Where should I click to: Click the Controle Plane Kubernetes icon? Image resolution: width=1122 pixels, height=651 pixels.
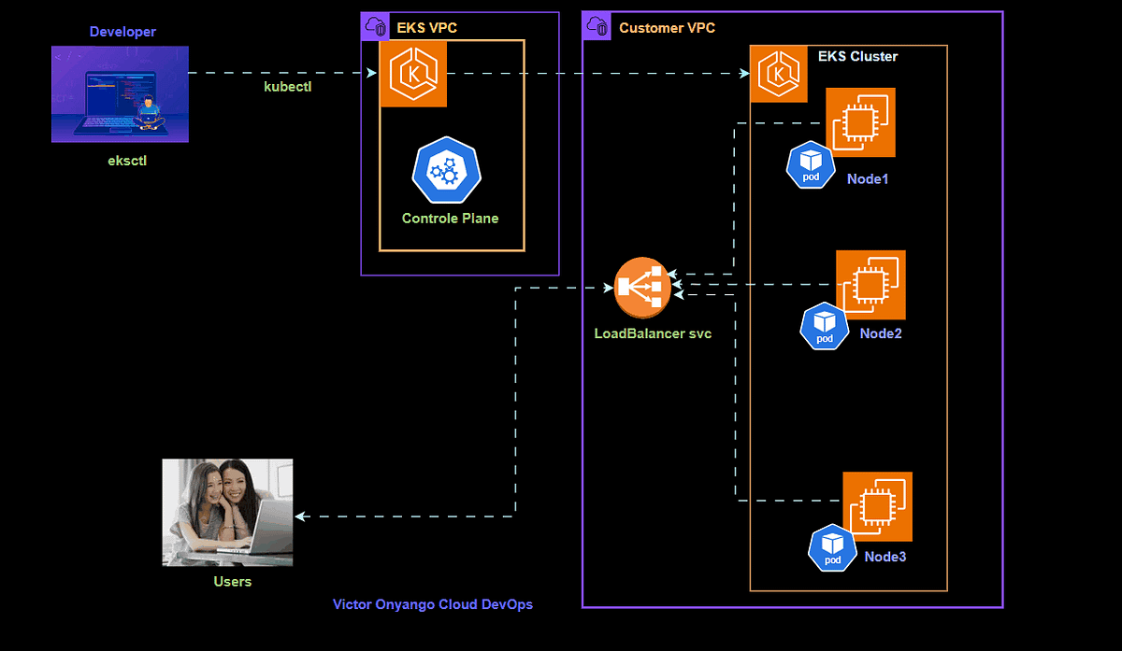click(x=447, y=169)
